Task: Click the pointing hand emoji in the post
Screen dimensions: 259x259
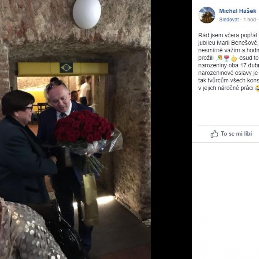Action: (234, 58)
